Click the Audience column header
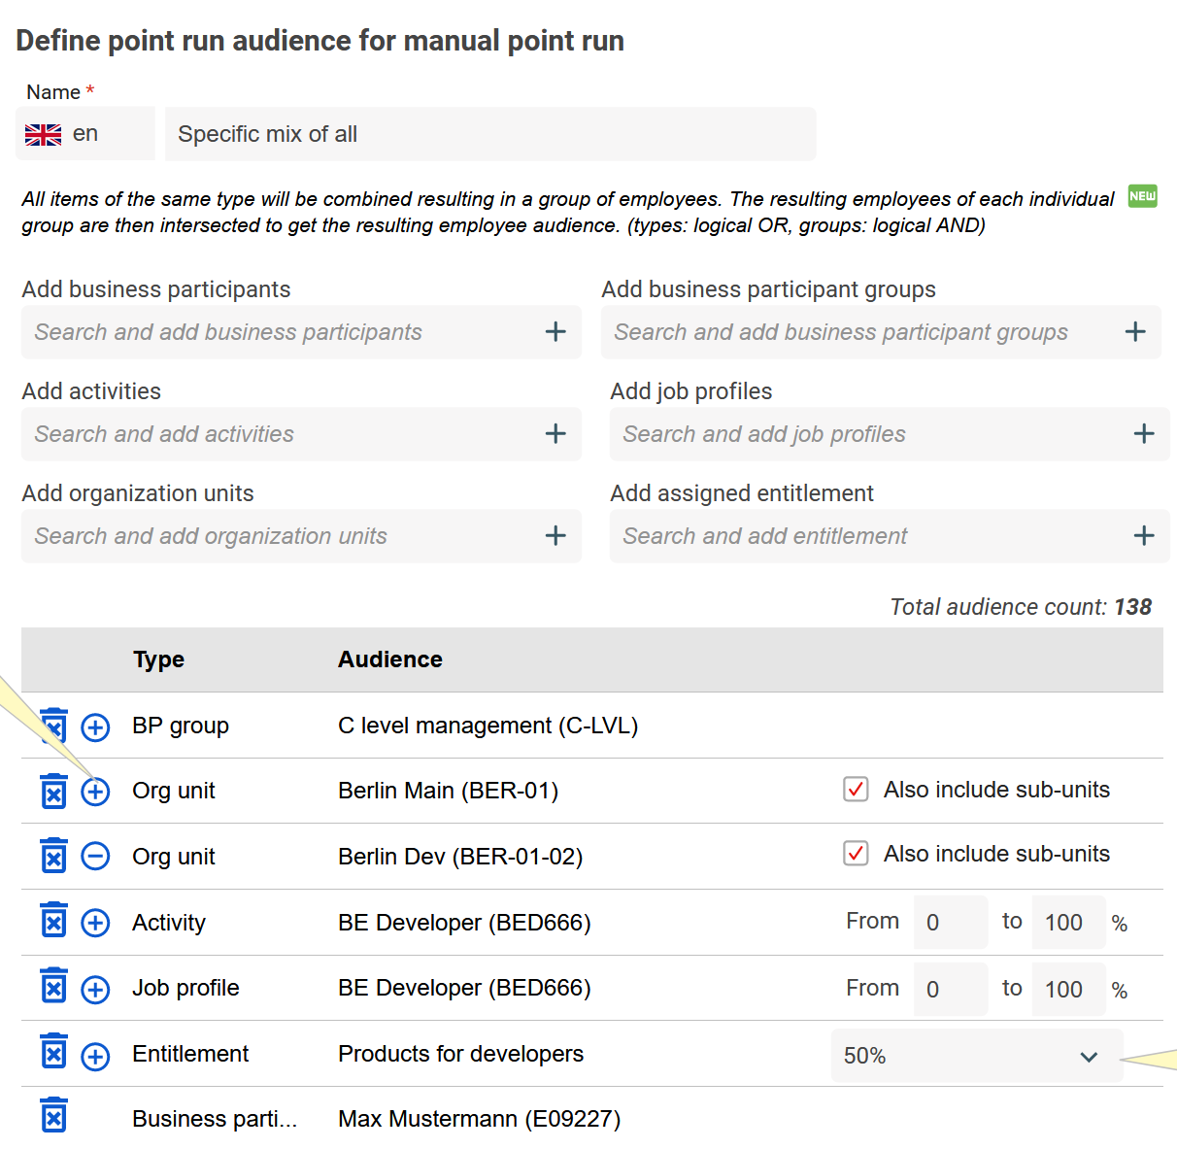The width and height of the screenshot is (1177, 1149). pyautogui.click(x=389, y=659)
